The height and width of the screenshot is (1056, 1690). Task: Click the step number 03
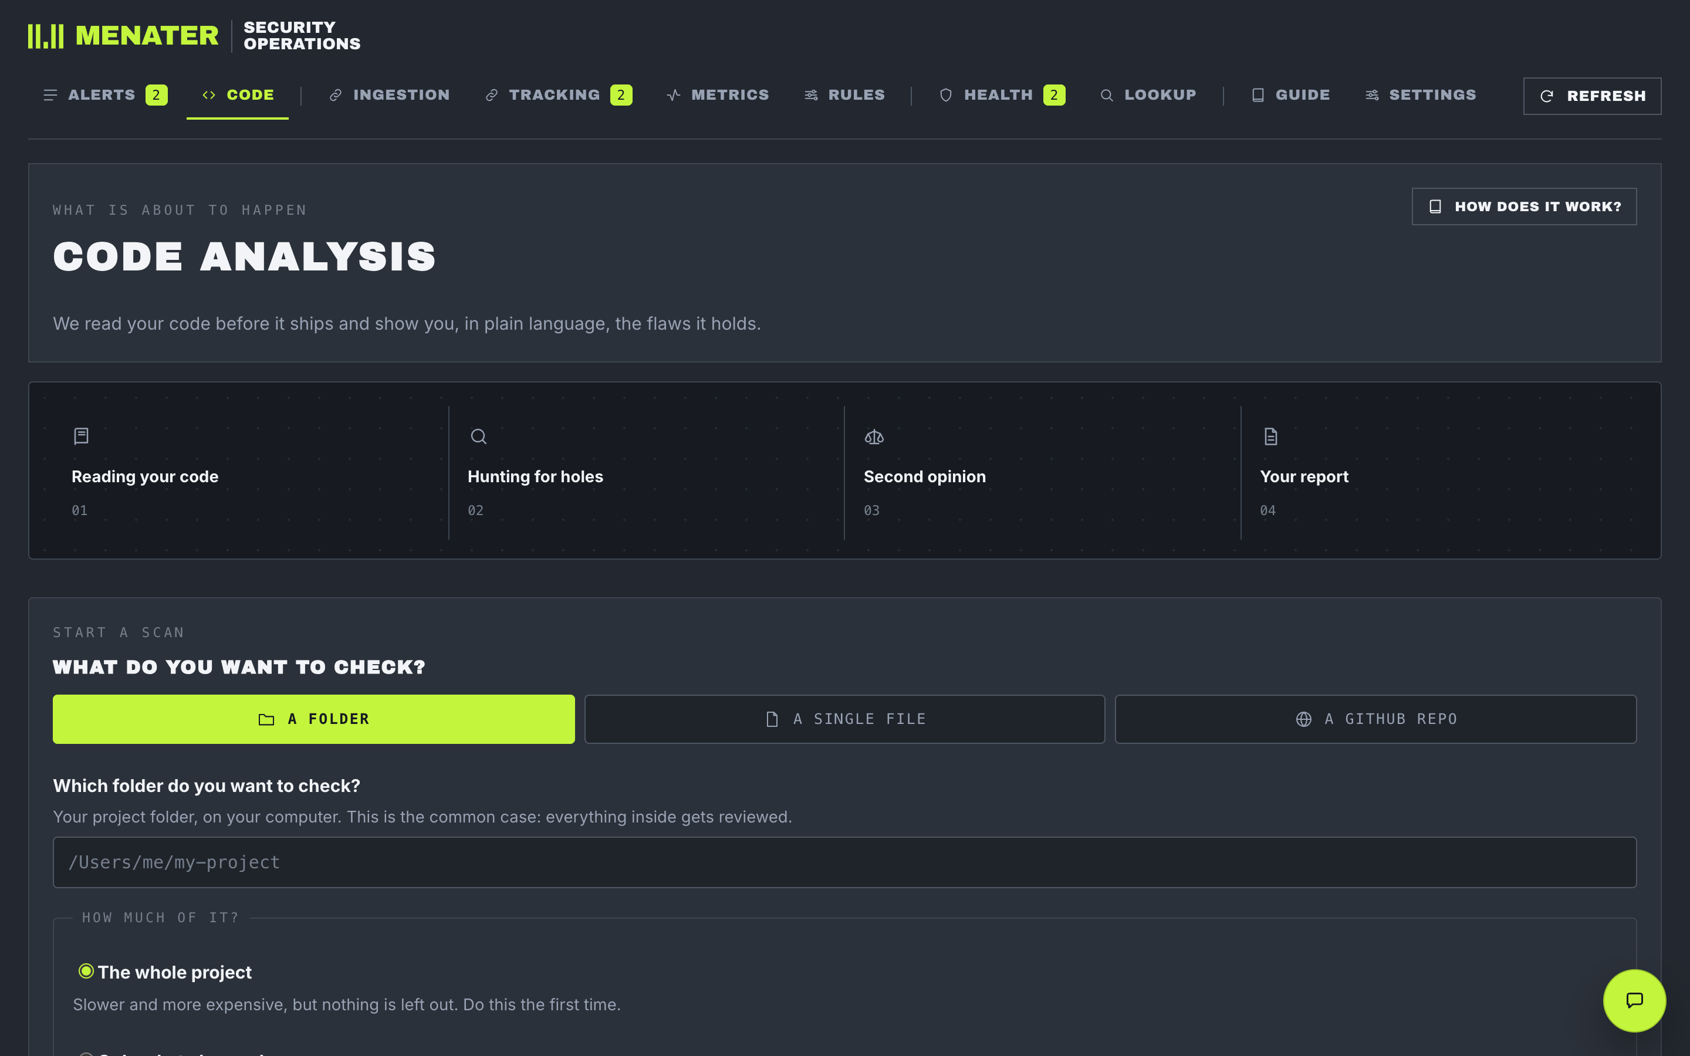point(871,510)
